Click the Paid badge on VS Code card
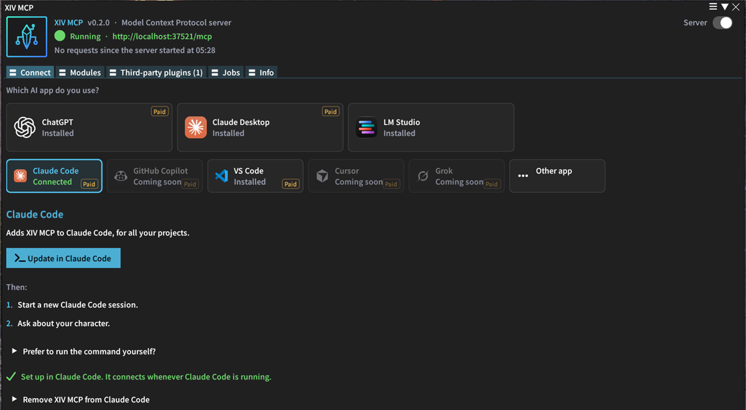746x410 pixels. click(x=290, y=184)
